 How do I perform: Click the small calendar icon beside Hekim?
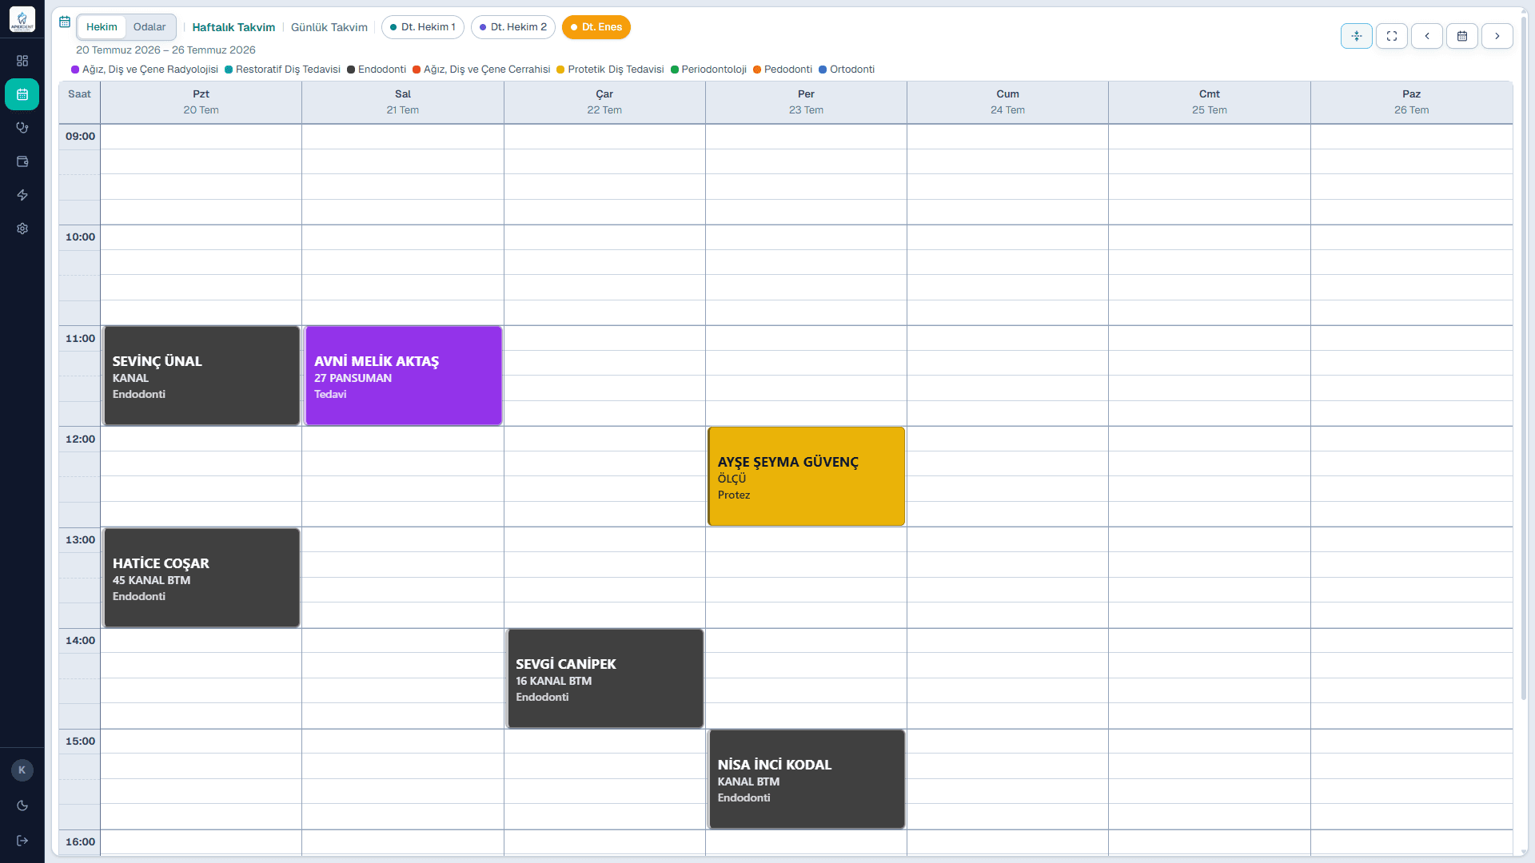[65, 22]
